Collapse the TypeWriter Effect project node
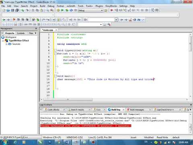The height and width of the screenshot is (145, 193). click(3, 41)
